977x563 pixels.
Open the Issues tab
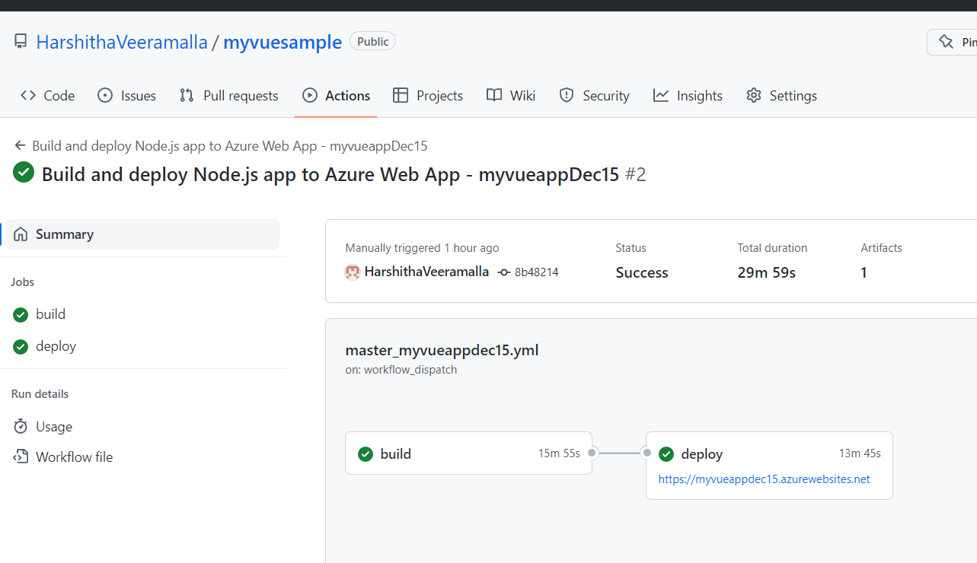pos(127,95)
